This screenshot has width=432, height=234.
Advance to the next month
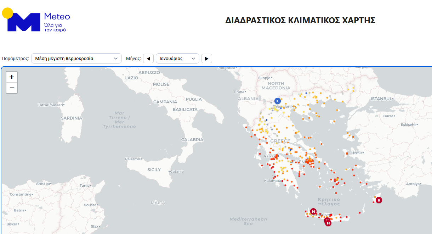pos(207,59)
